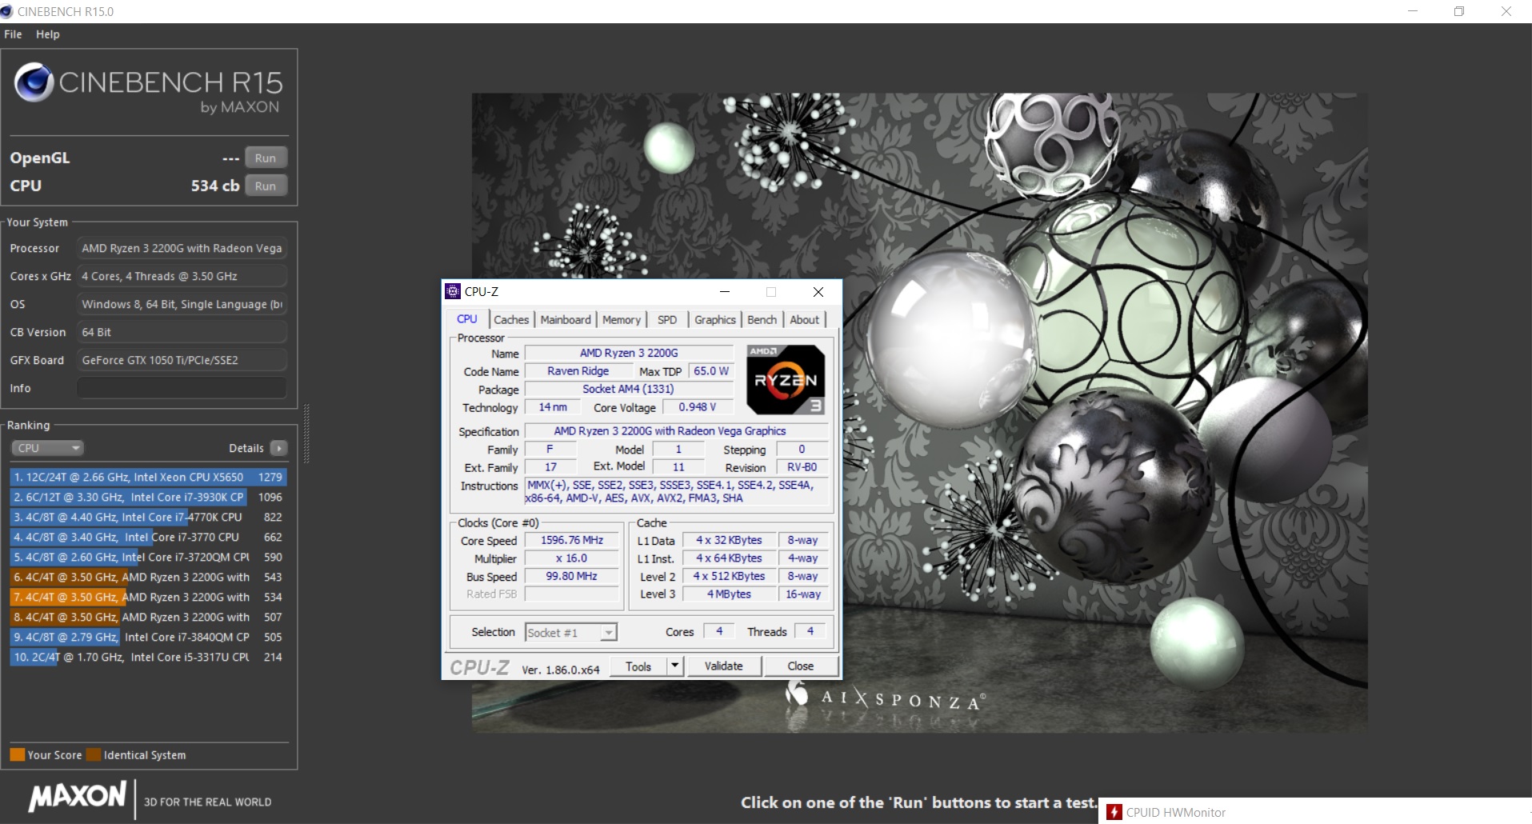Switch to the Mainboard tab in CPU-Z

[x=566, y=320]
